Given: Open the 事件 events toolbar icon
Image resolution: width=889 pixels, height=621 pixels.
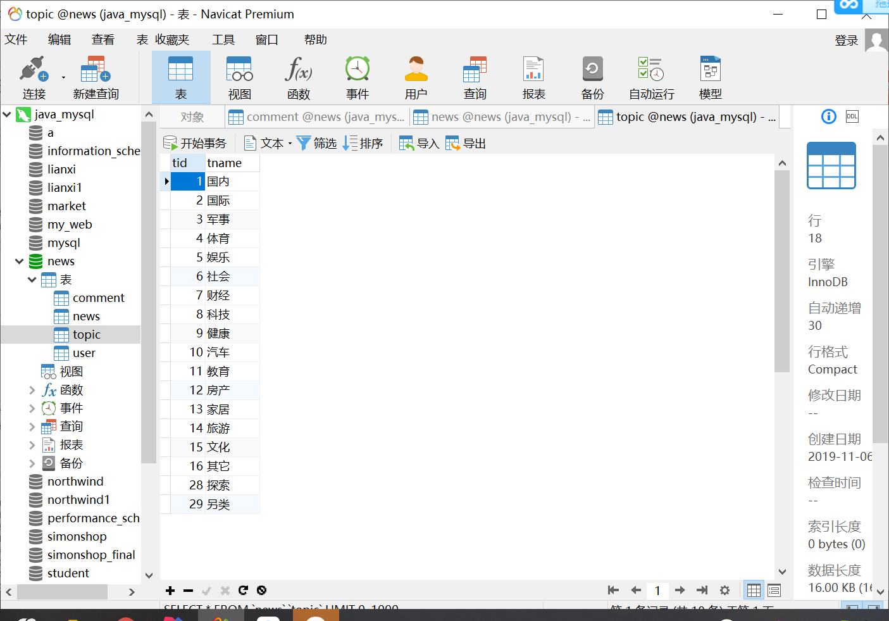Looking at the screenshot, I should pos(357,78).
